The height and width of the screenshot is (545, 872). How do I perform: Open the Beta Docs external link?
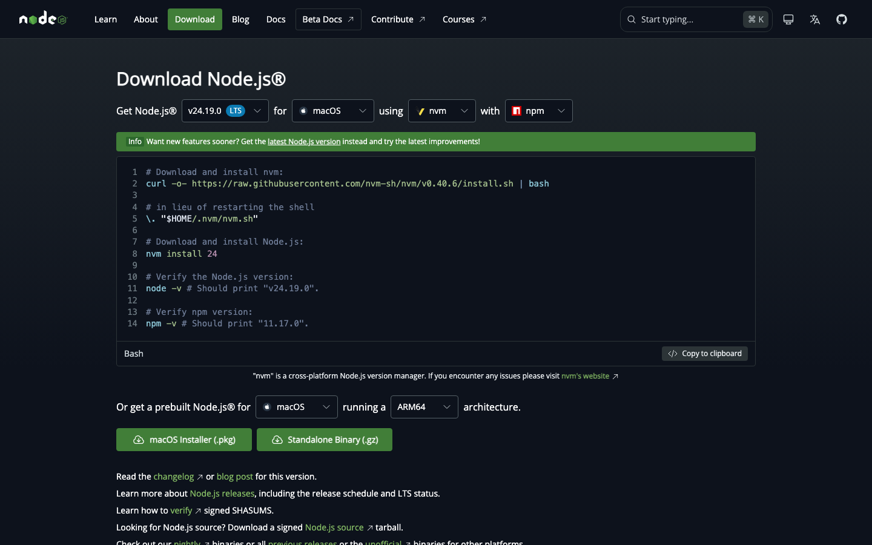click(x=328, y=19)
